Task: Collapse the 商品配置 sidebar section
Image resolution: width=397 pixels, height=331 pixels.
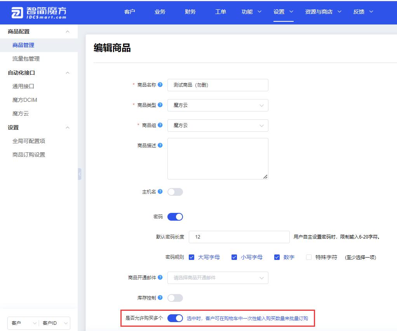Action: click(x=68, y=31)
